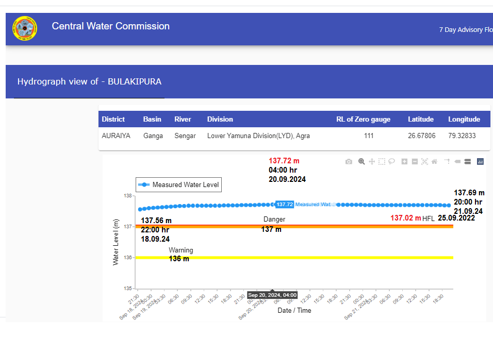This screenshot has width=493, height=337.
Task: Click the red Danger level line
Action: point(335,226)
